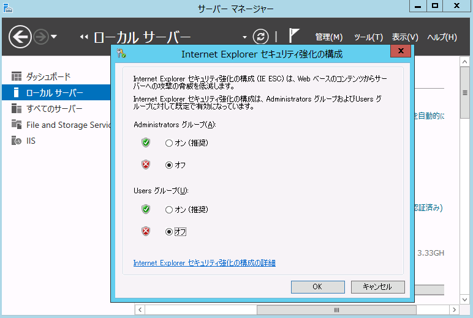Enable オン (推奨) for Administrators group
The height and width of the screenshot is (318, 473).
169,143
